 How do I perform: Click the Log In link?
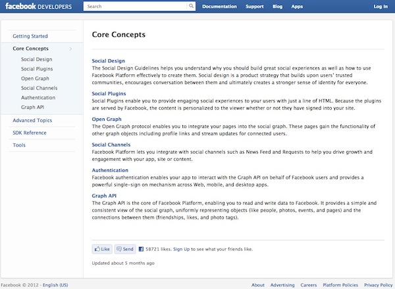[381, 7]
